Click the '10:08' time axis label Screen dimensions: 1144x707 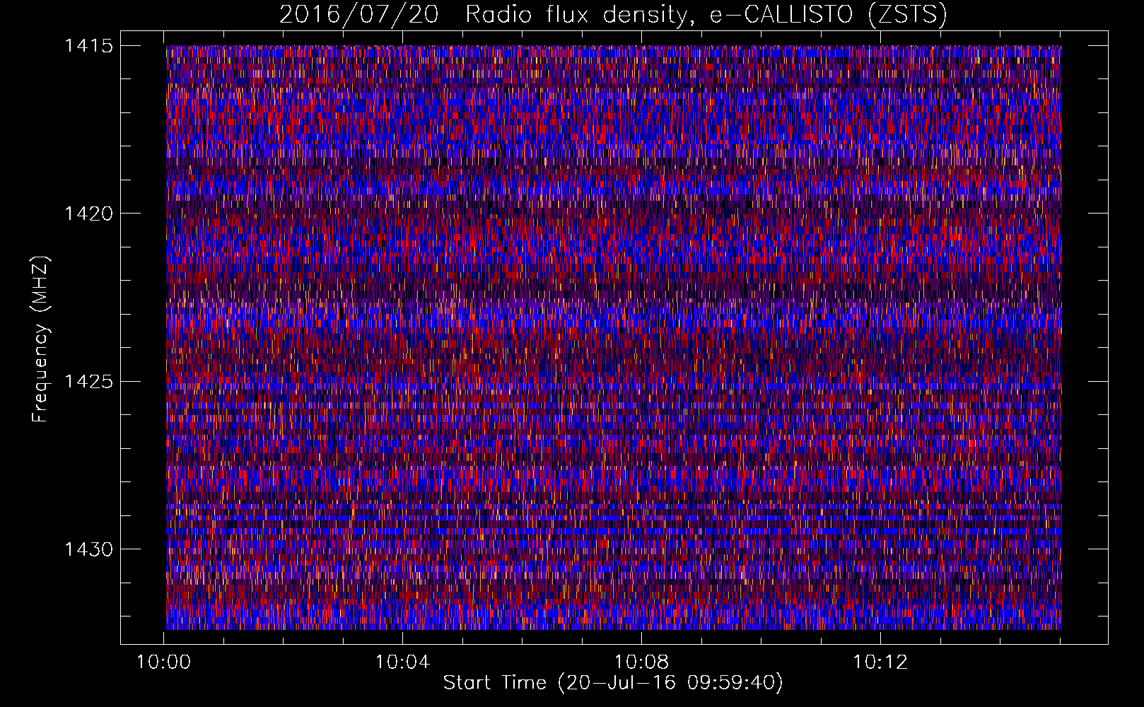click(641, 662)
